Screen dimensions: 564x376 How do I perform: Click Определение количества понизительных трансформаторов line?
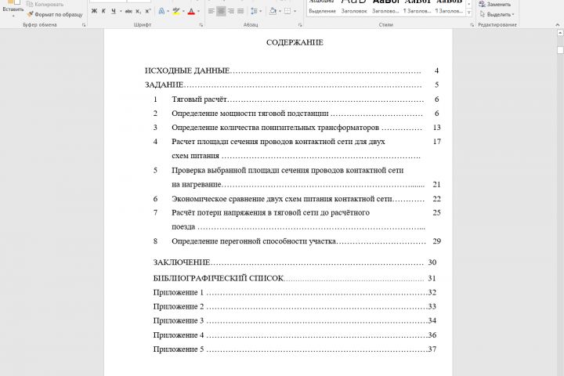(297, 128)
